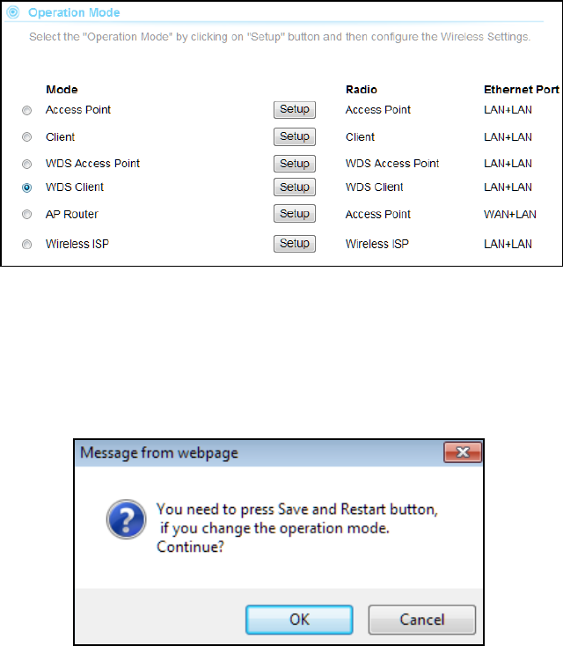Click the AP Router mode label
This screenshot has height=646, width=563.
(x=72, y=214)
